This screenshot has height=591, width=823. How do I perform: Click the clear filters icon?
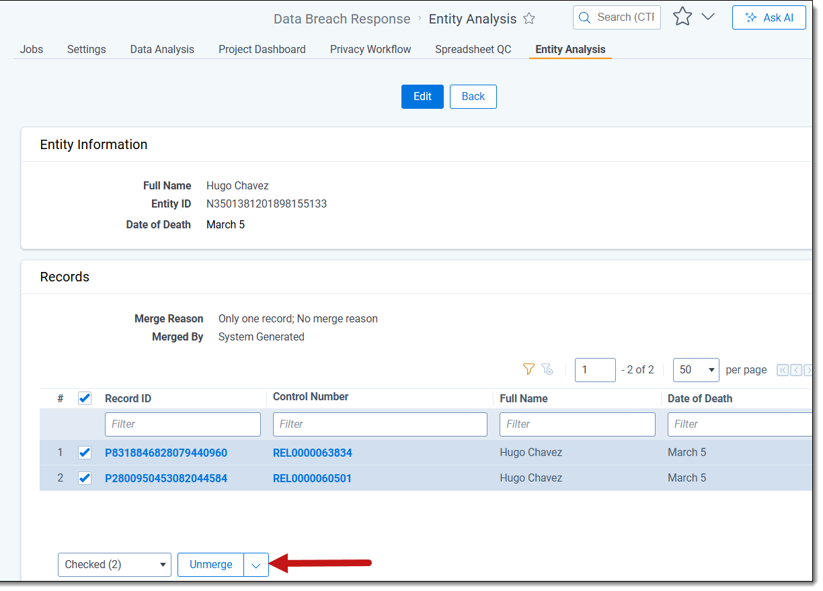547,369
